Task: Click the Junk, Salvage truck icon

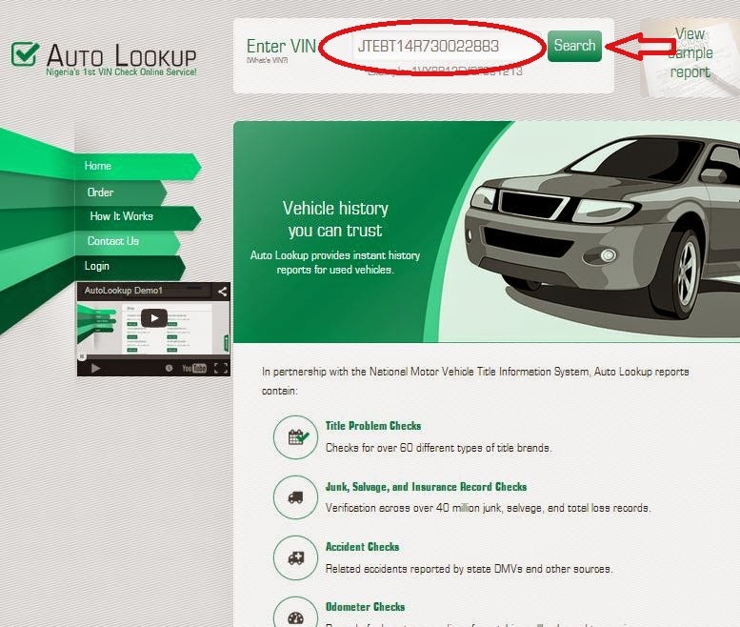Action: coord(296,497)
